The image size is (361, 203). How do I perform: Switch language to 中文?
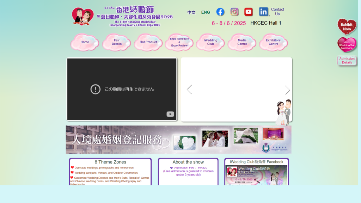click(191, 12)
